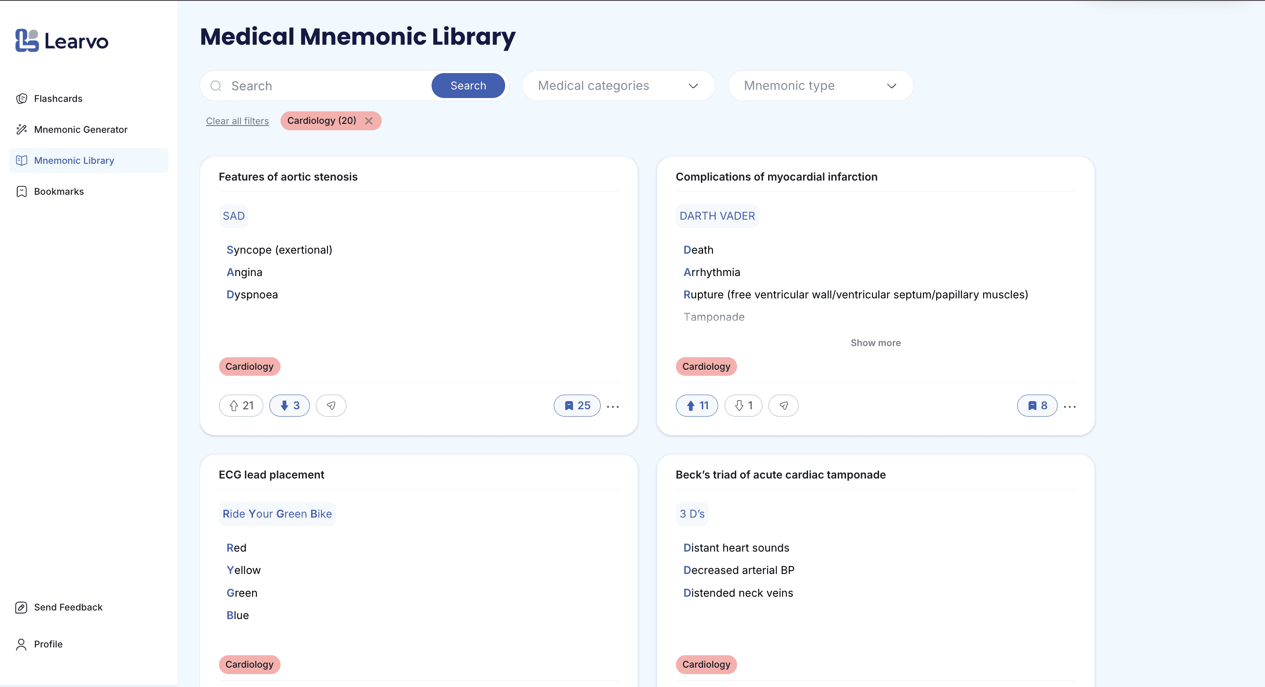Viewport: 1265px width, 687px height.
Task: Expand DARTH VADER list with Show more
Action: [875, 343]
